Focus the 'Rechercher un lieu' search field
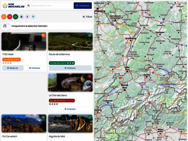 pyautogui.click(x=49, y=5)
